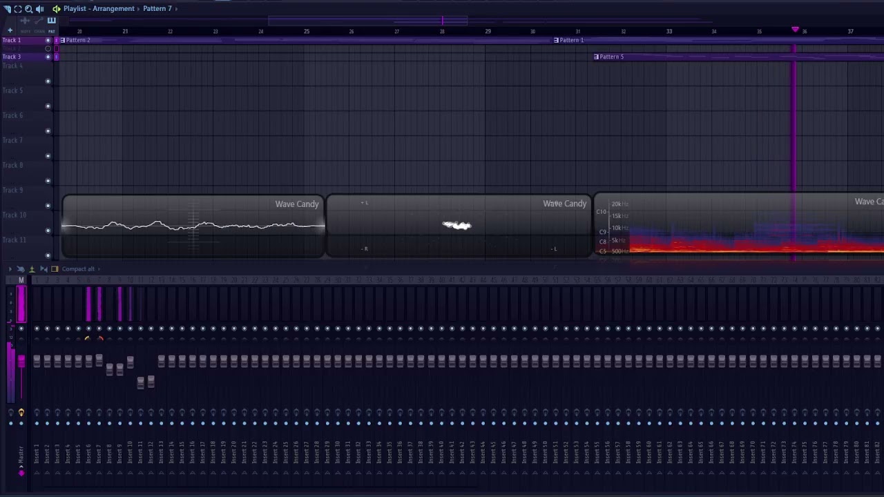Screen dimensions: 884x497
Task: Click the Insert 8 volume fader
Action: 109,370
